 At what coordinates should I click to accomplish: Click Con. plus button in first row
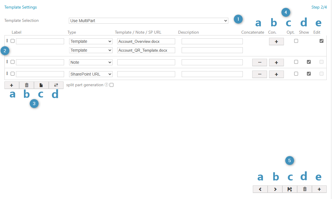coord(276,42)
